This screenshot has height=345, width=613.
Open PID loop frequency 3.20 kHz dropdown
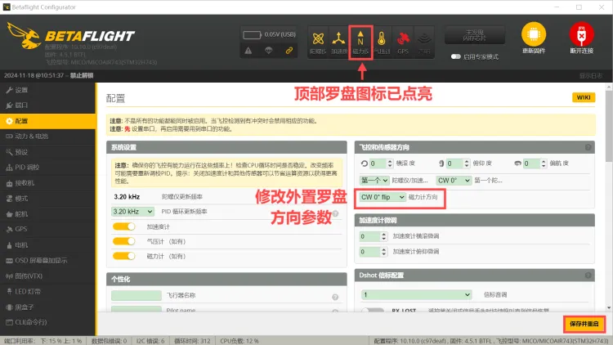[x=132, y=212]
